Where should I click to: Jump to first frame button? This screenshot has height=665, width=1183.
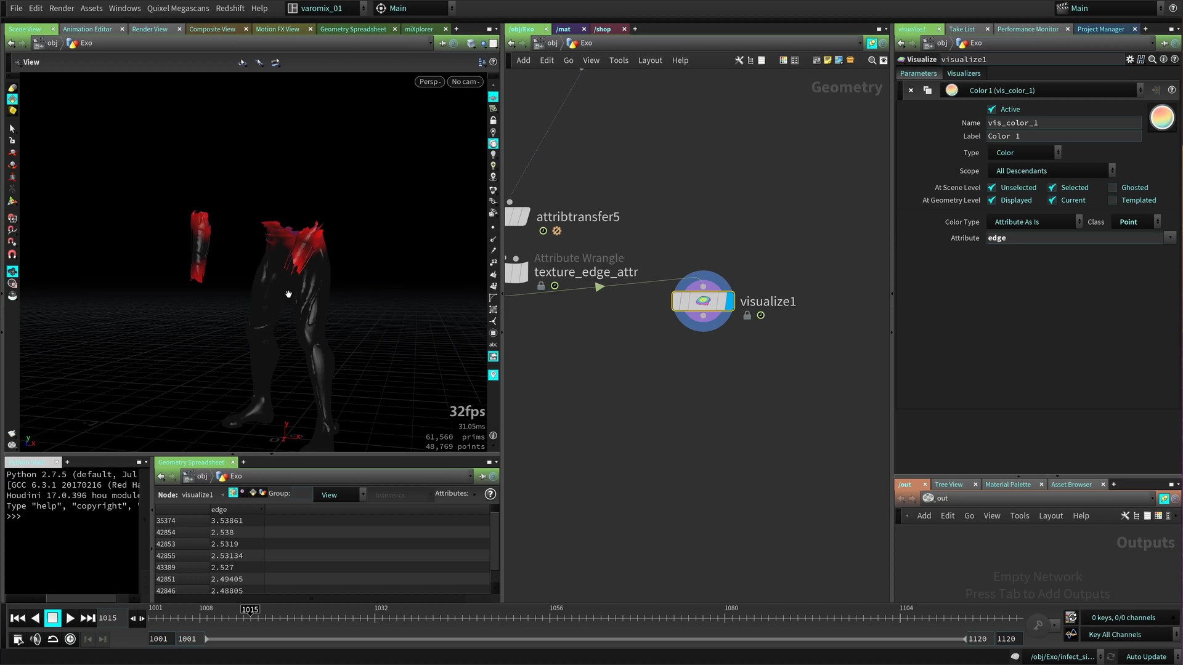(x=18, y=618)
